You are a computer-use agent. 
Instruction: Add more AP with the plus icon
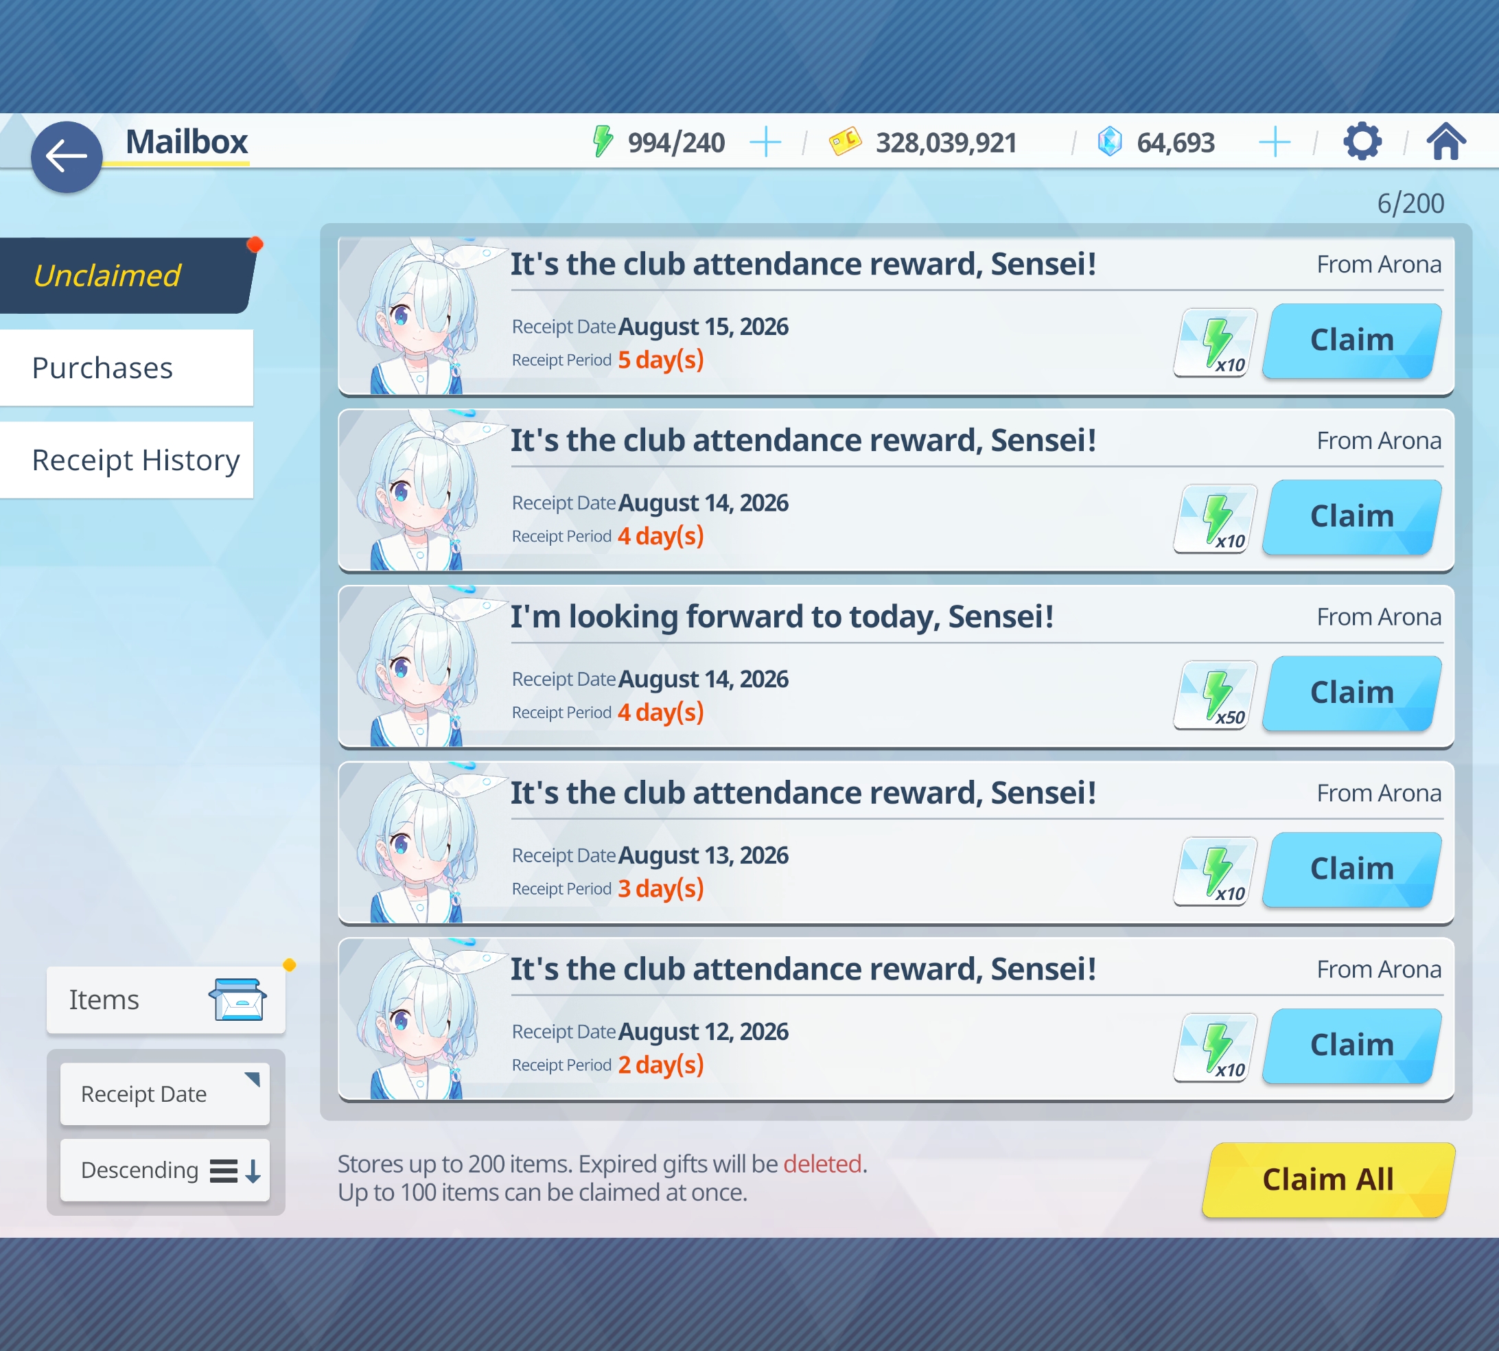(765, 141)
